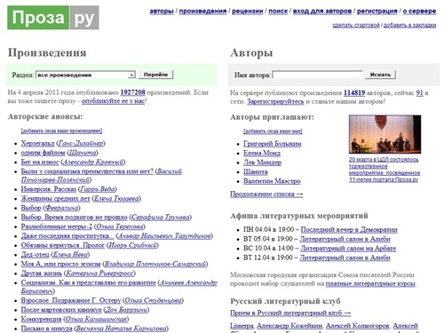This screenshot has height=333, width=444.
Task: Open the work 'Даже последняя проститутка...'
Action: [x=67, y=236]
